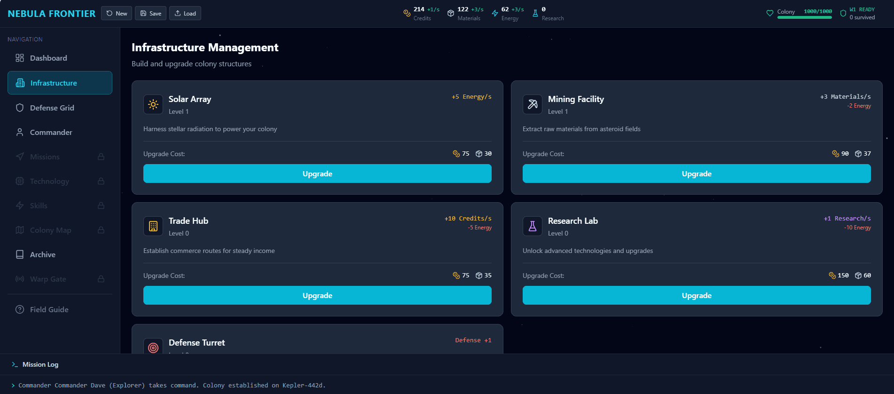Load a saved game
This screenshot has height=394, width=894.
coord(185,13)
